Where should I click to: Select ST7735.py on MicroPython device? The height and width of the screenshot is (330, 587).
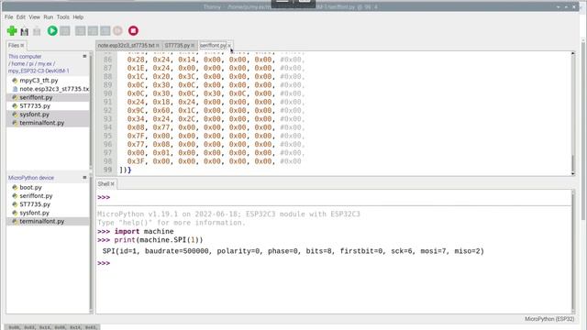point(35,204)
